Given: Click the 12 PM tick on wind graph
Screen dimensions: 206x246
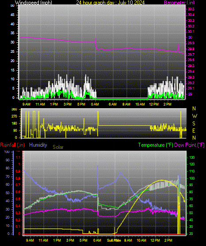Looking at the screenshot, I should click(x=154, y=104).
